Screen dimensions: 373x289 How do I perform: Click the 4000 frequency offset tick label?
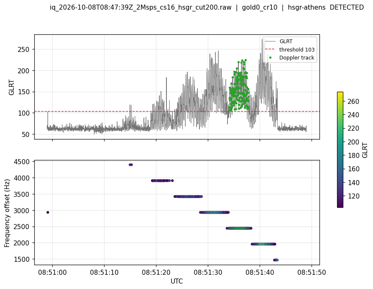tap(22, 178)
